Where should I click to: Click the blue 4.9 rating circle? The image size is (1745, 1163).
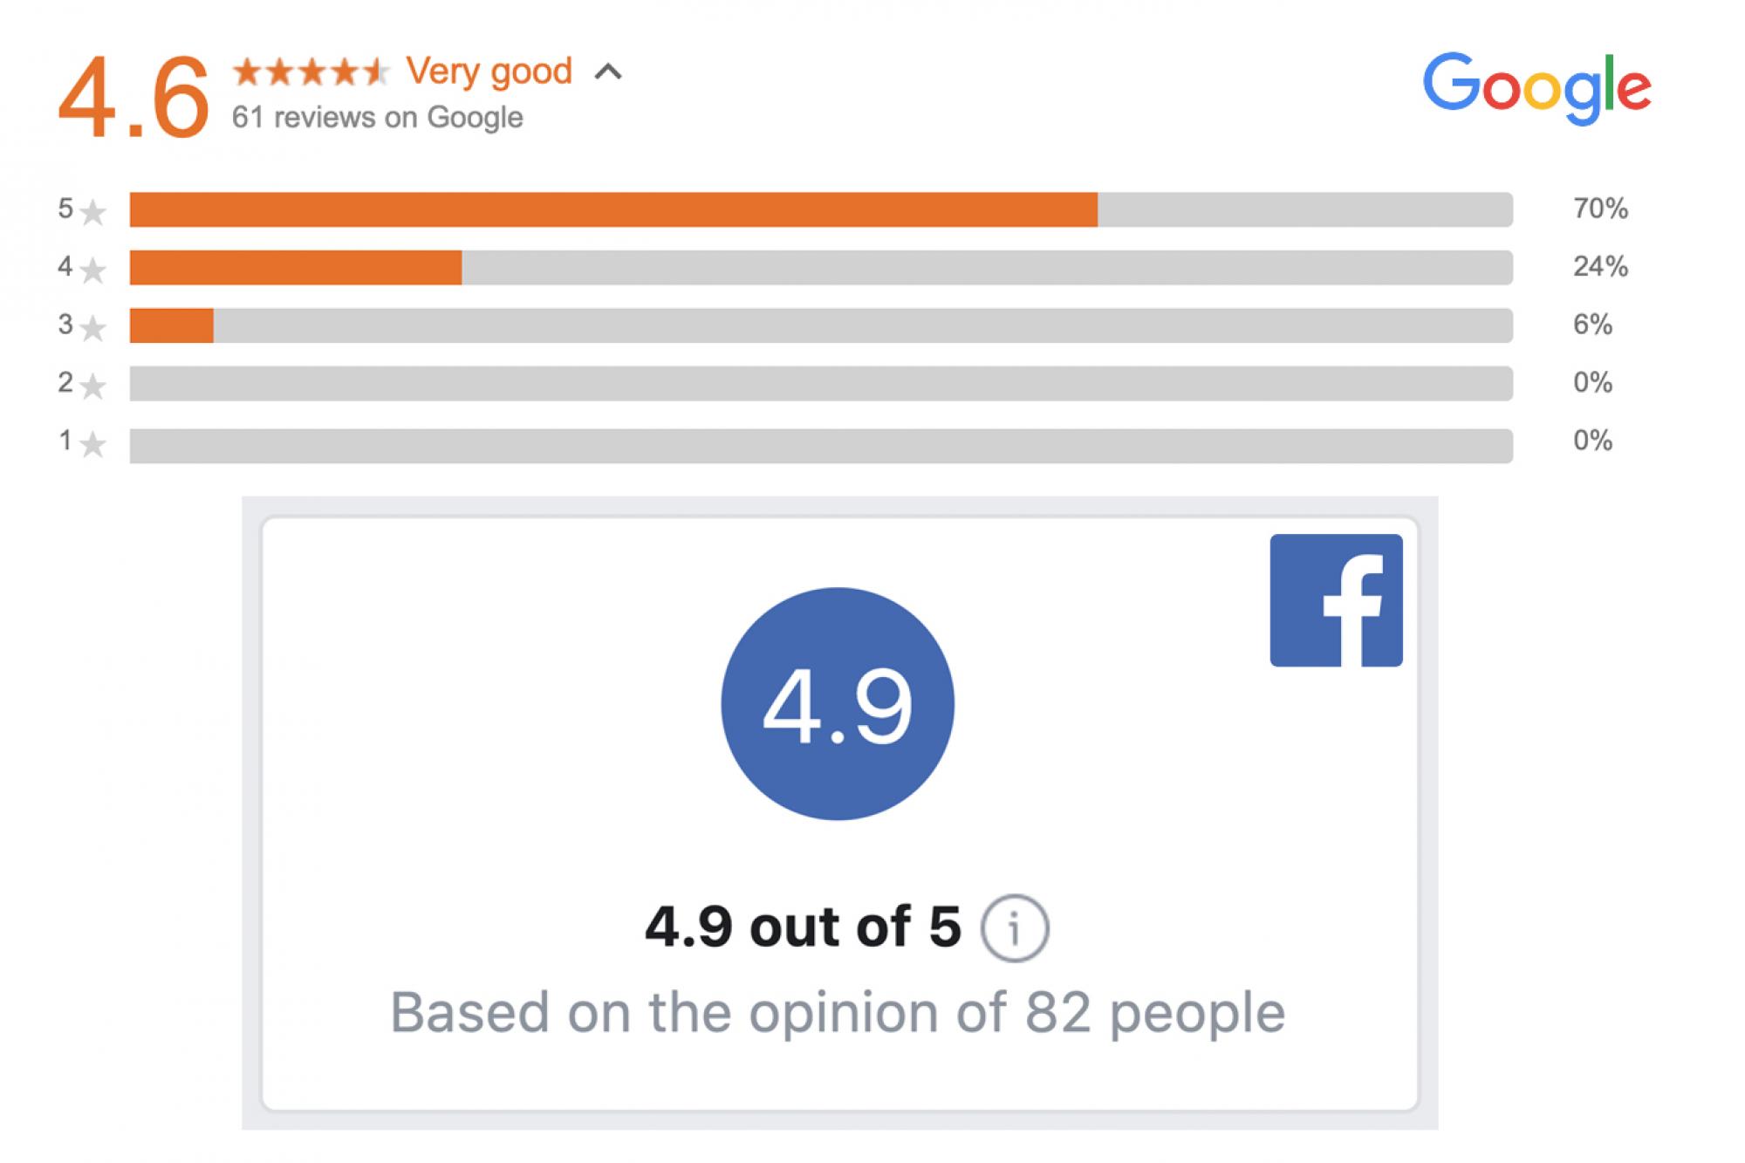point(837,703)
